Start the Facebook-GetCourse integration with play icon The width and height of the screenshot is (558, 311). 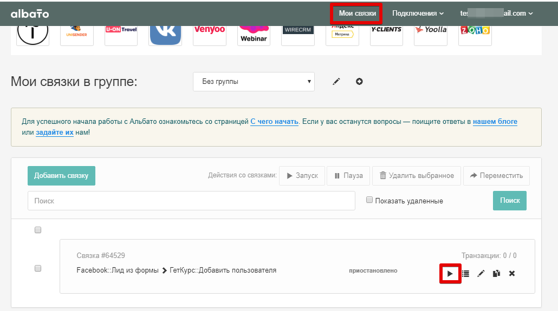pos(450,274)
